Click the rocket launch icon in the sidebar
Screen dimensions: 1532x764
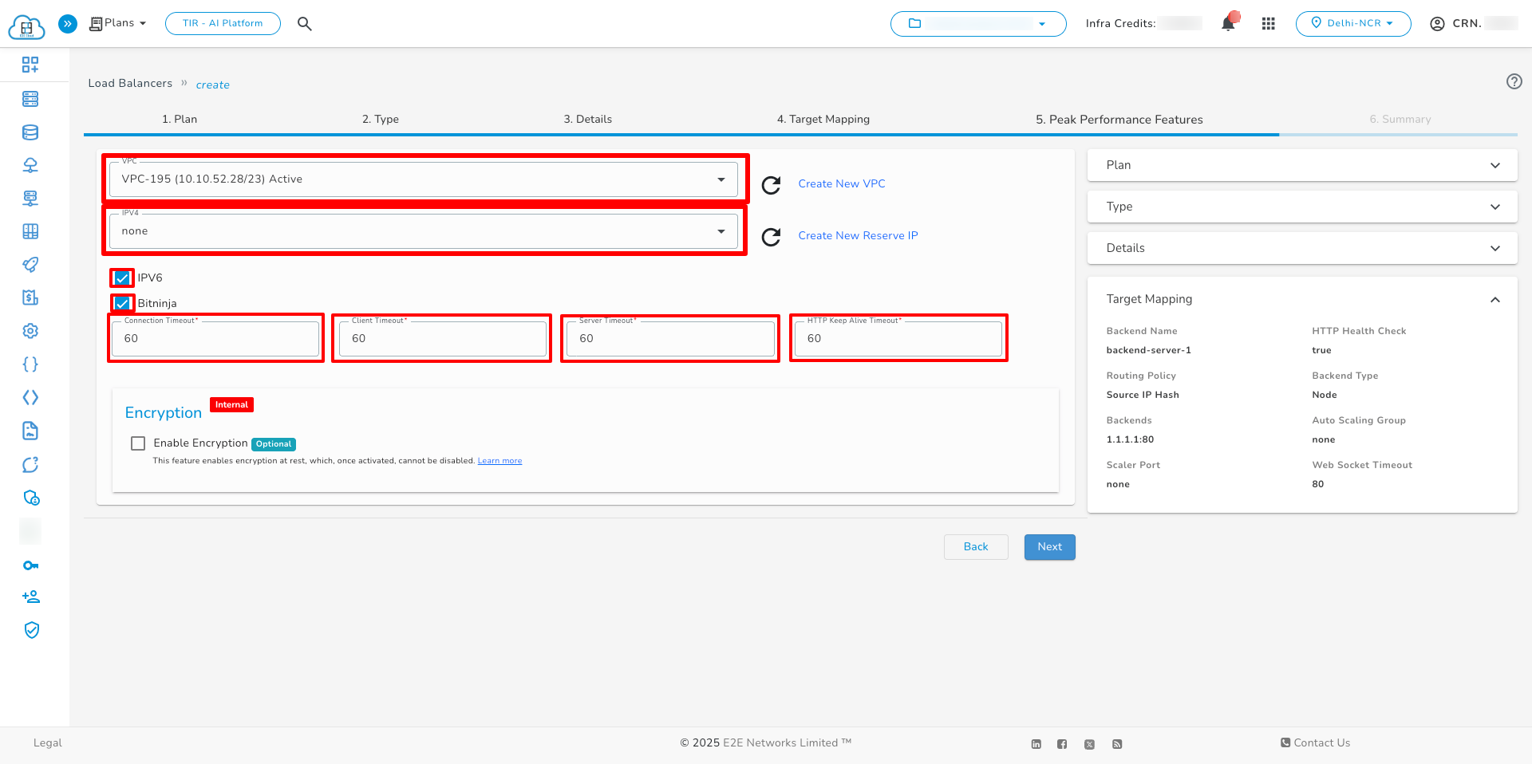point(30,265)
